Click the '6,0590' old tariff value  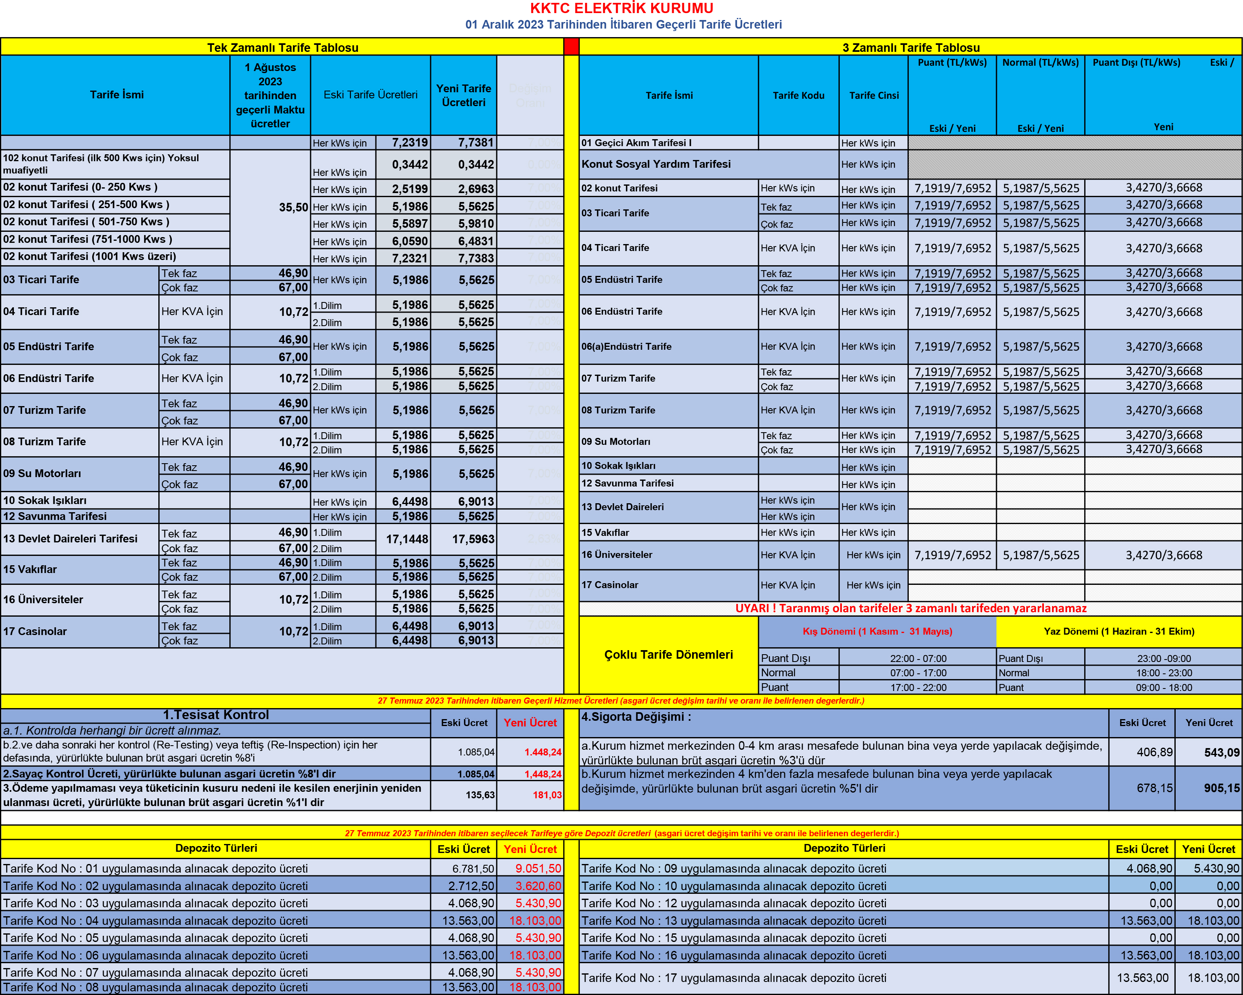(x=403, y=241)
